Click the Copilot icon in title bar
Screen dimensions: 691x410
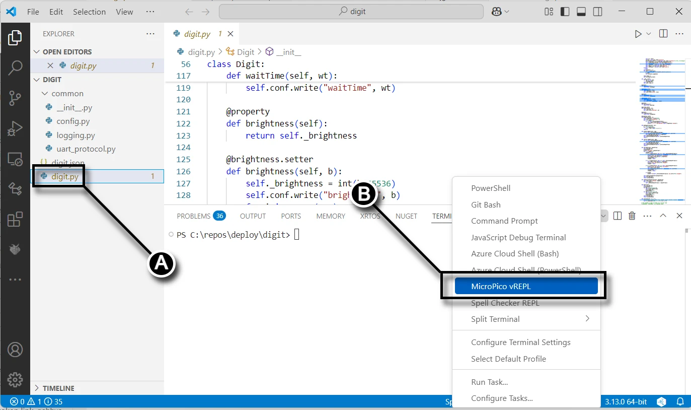(x=497, y=12)
